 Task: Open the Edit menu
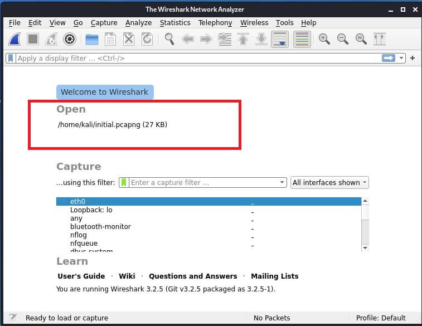(35, 23)
